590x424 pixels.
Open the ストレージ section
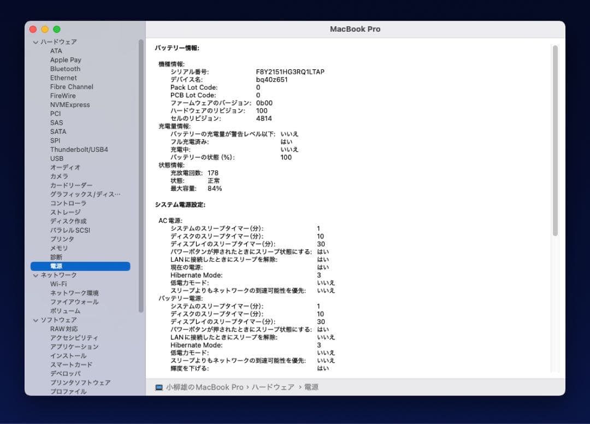tap(64, 212)
